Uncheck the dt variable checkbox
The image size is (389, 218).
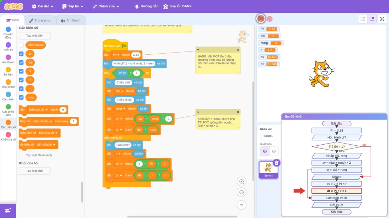(x=21, y=71)
